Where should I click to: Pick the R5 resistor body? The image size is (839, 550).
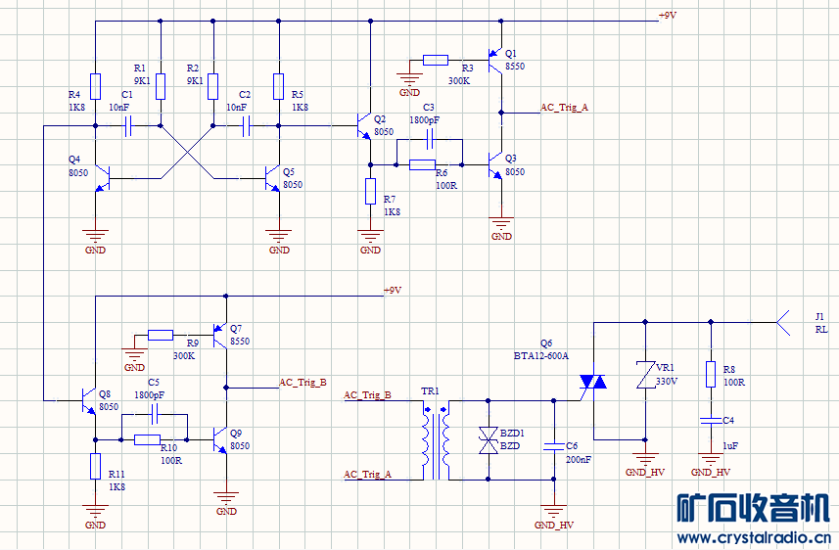coord(278,87)
